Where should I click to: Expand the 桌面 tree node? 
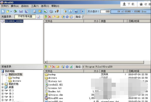point(2,87)
